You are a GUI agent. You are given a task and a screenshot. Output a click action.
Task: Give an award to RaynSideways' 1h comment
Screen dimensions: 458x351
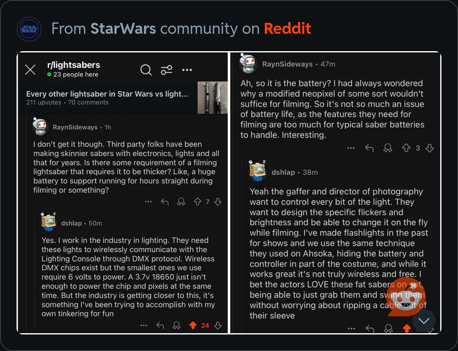pyautogui.click(x=181, y=202)
